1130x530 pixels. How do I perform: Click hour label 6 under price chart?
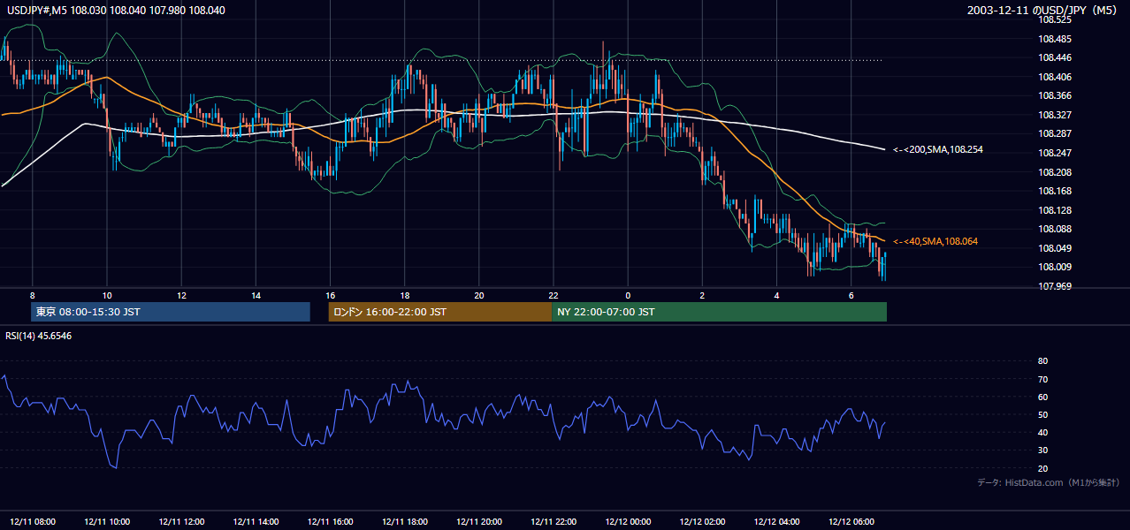(x=851, y=295)
